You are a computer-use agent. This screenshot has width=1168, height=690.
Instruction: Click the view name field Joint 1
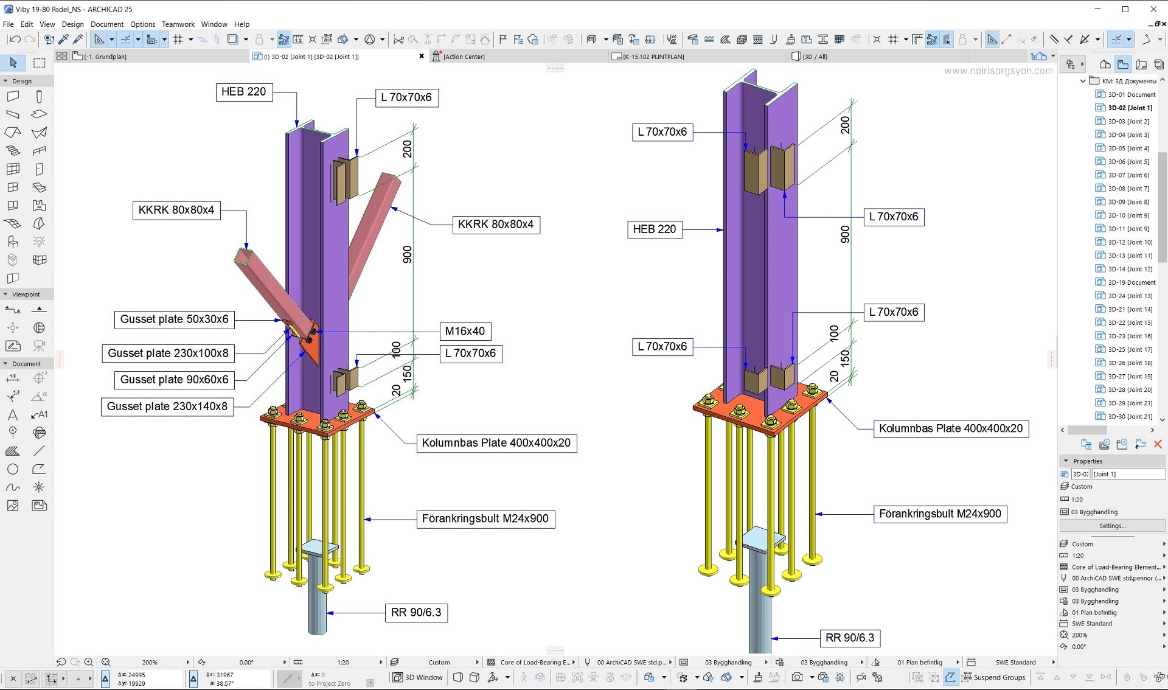coord(1128,474)
